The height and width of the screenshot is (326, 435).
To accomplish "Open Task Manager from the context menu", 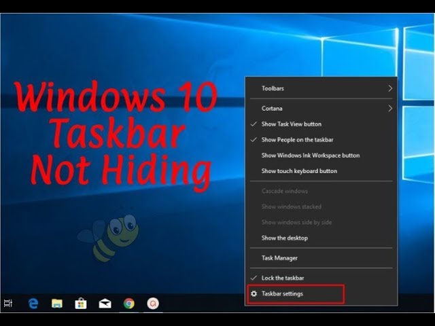I will click(x=321, y=258).
